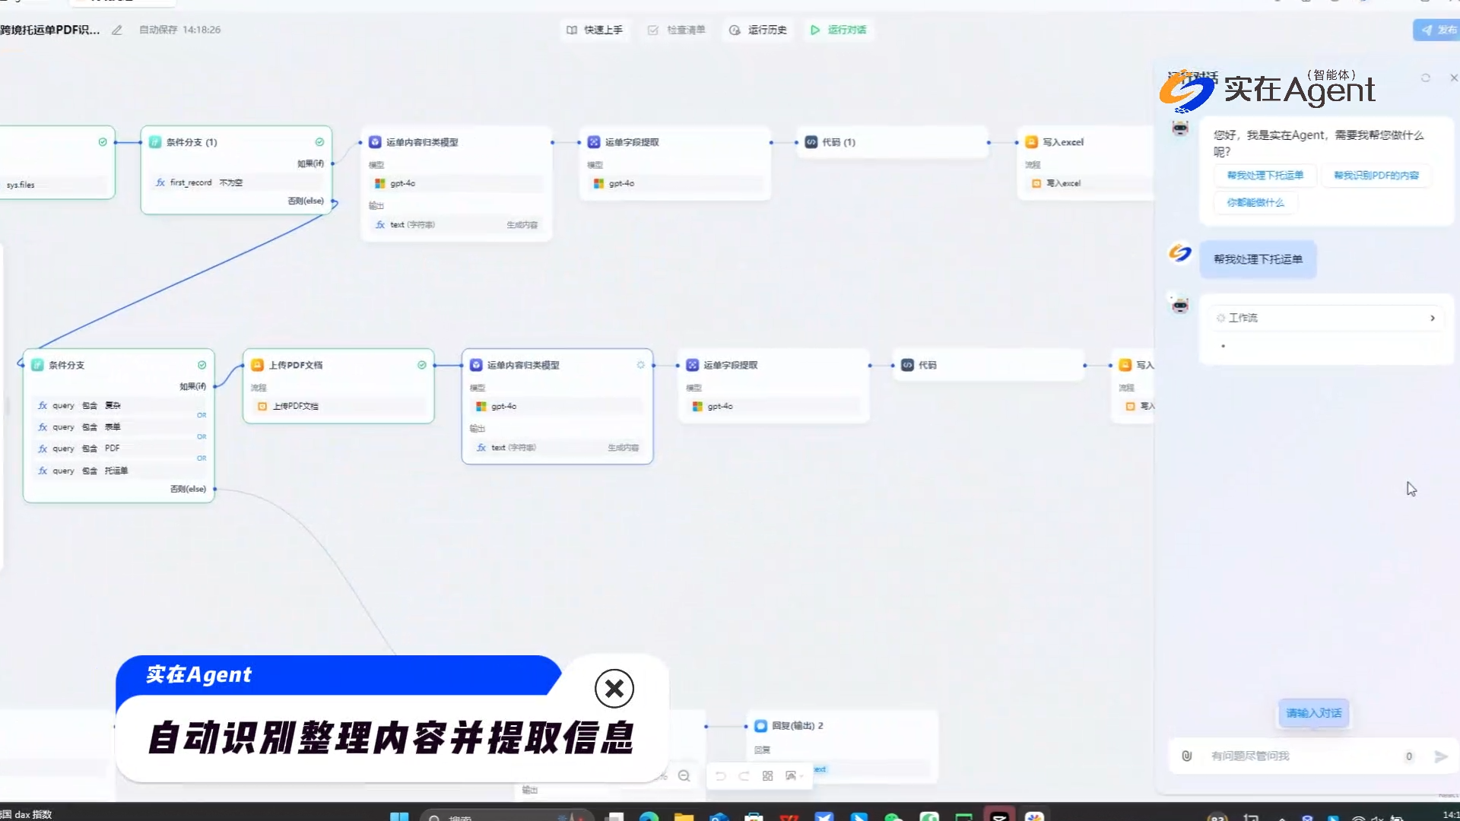The height and width of the screenshot is (821, 1460).
Task: Click the undo arrow icon
Action: [x=720, y=776]
